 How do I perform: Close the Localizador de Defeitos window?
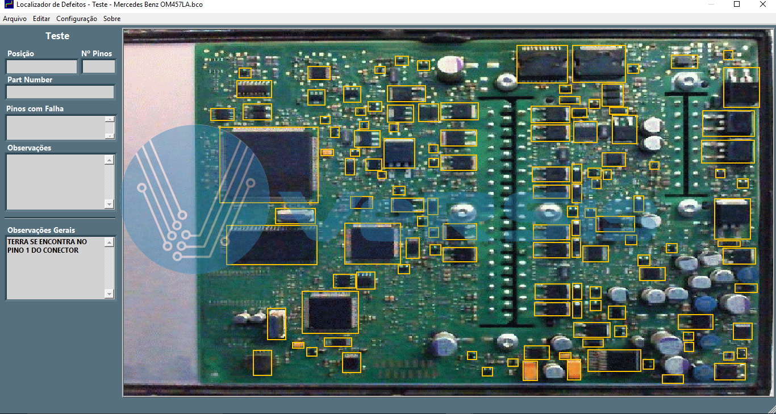pos(763,5)
